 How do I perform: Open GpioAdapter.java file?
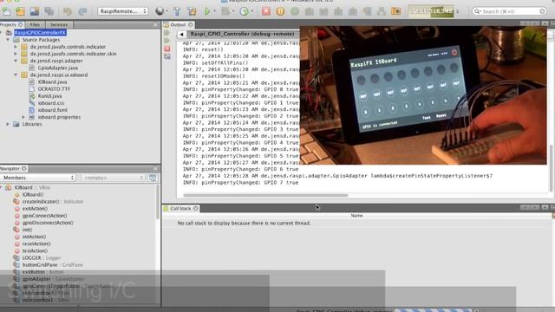coord(58,68)
